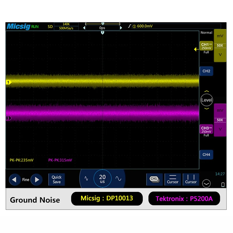Tap the 14:27 clock readout
This screenshot has height=233, width=233.
(220, 174)
